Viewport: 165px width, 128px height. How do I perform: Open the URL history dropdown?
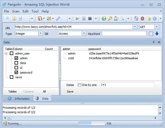click(x=135, y=27)
